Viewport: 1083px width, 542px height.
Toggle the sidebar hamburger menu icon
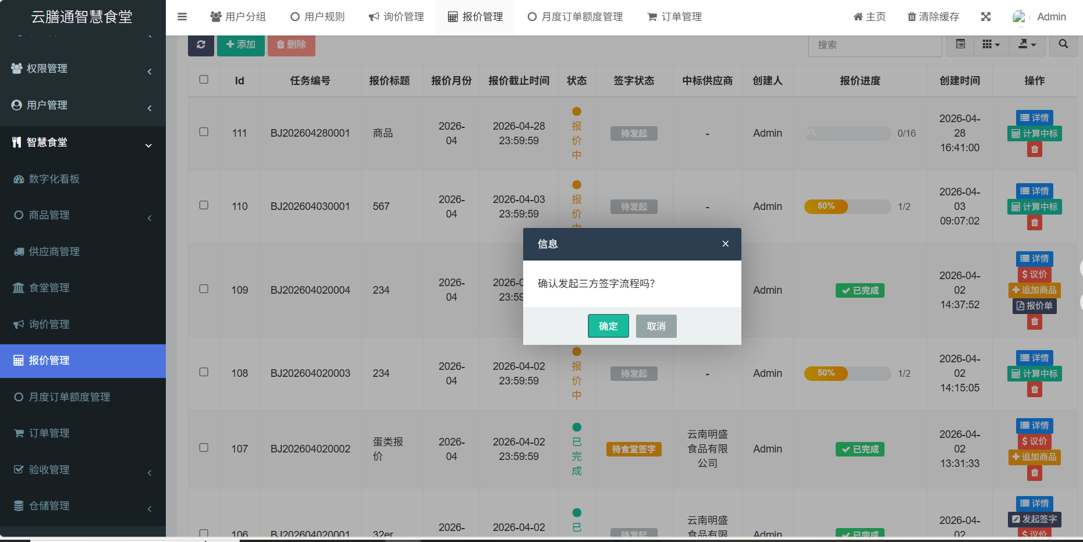tap(182, 17)
